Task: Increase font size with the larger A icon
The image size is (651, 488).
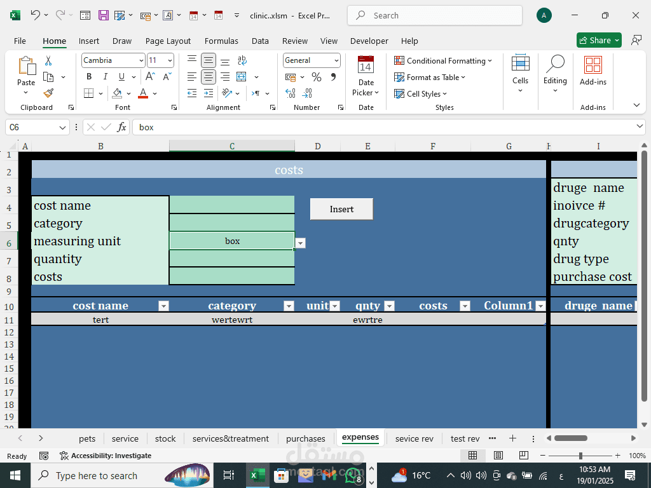Action: [150, 76]
